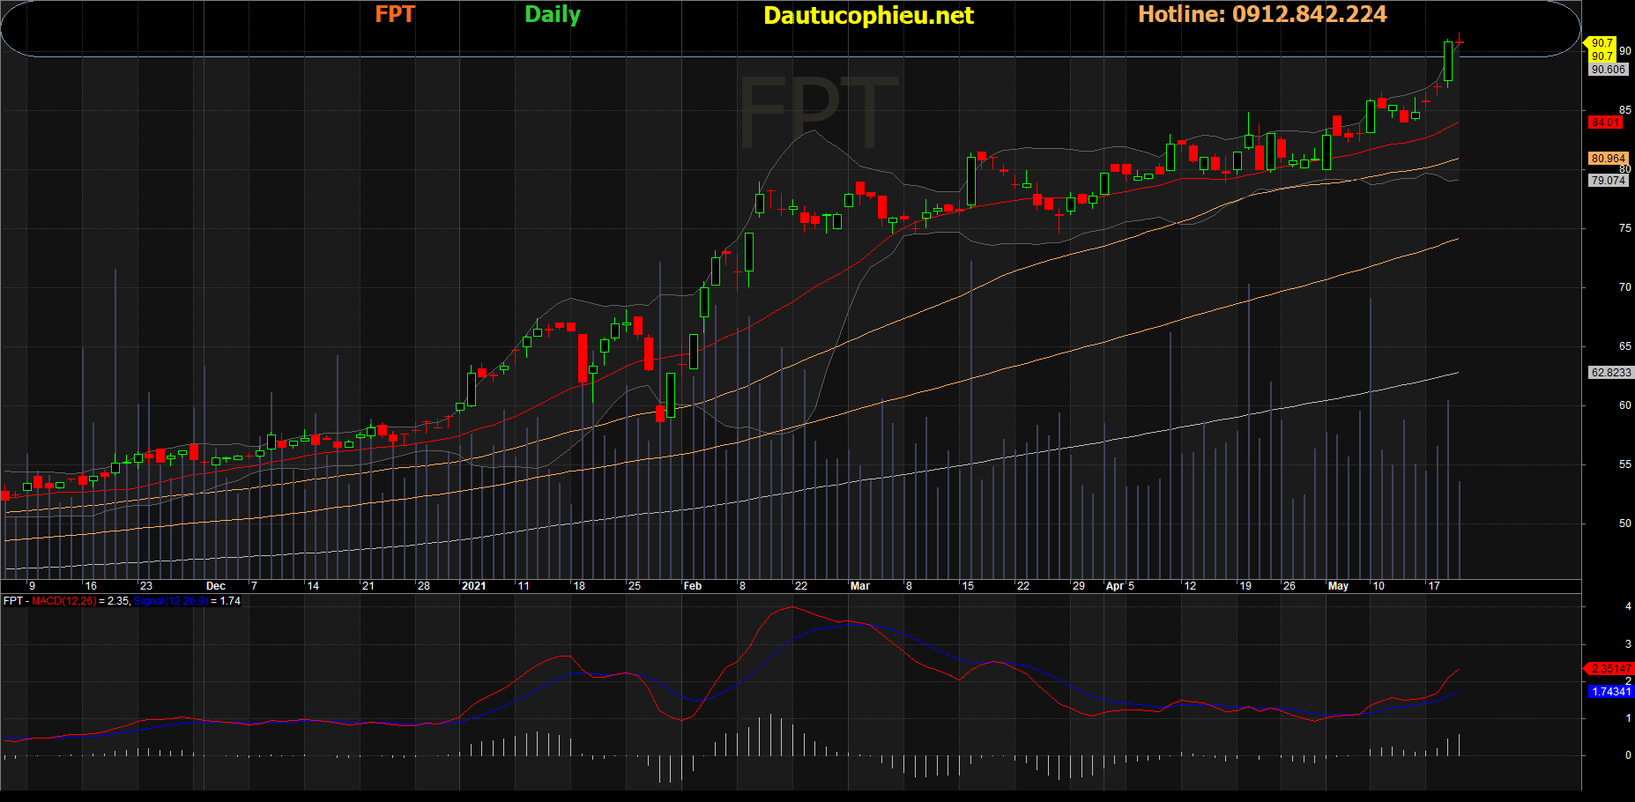
Task: Select the 62.8233 moving average tag
Action: pos(1611,373)
